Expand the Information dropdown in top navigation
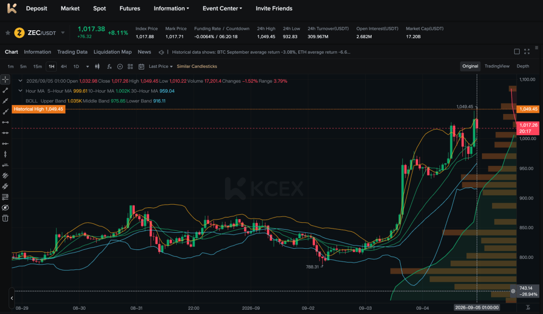Image resolution: width=543 pixels, height=314 pixels. pyautogui.click(x=171, y=8)
